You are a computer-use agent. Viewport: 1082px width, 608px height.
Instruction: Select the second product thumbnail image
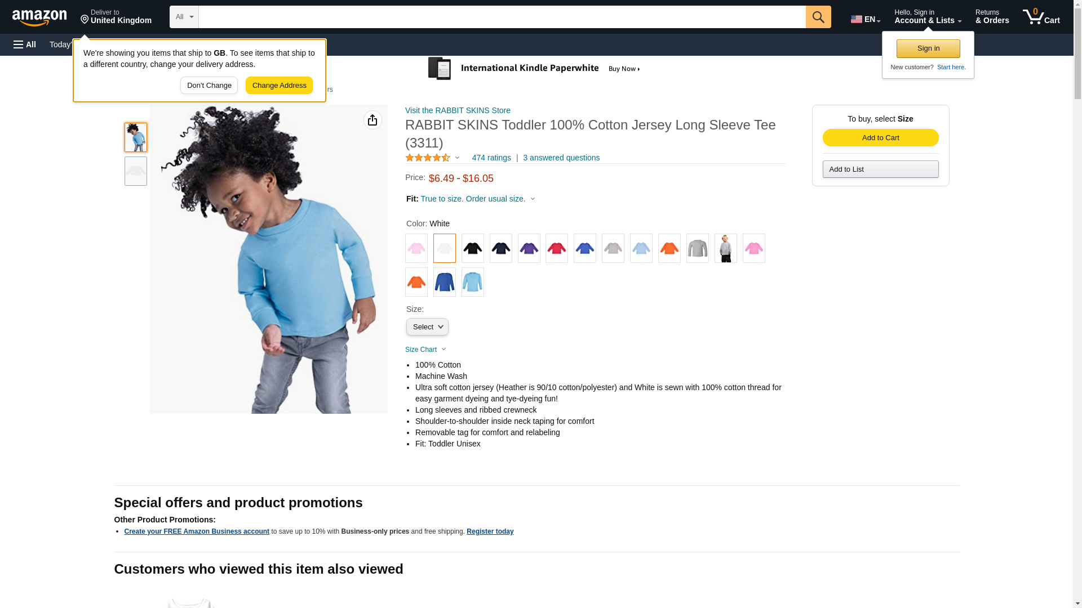coord(136,171)
